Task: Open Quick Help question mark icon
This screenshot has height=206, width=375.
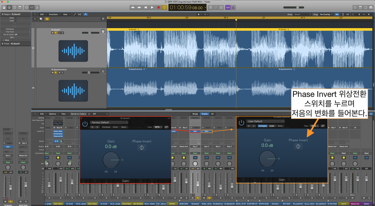Action: [x=15, y=7]
